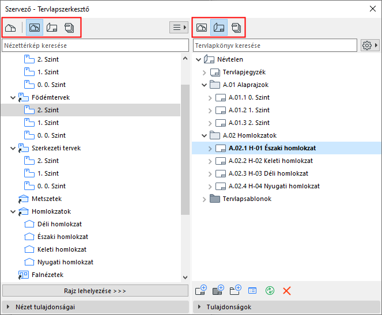Click the Rajz lehelyezése >>> button

tap(95, 291)
